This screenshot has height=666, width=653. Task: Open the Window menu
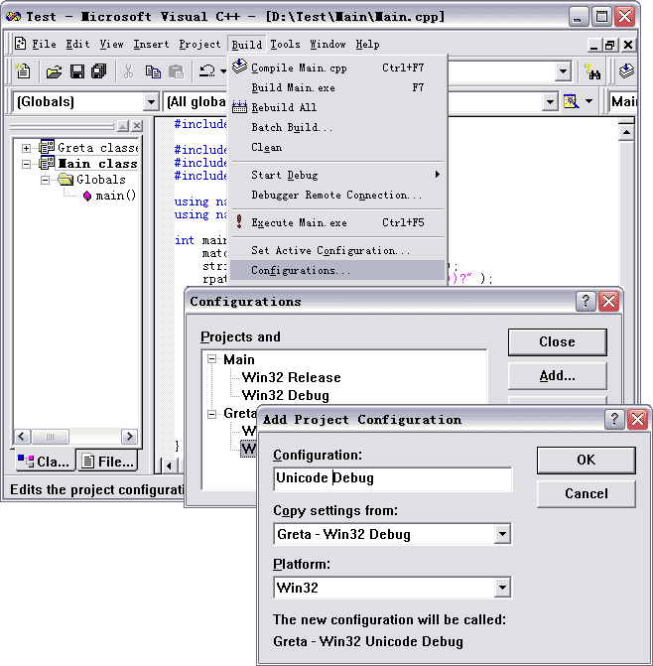(x=327, y=44)
